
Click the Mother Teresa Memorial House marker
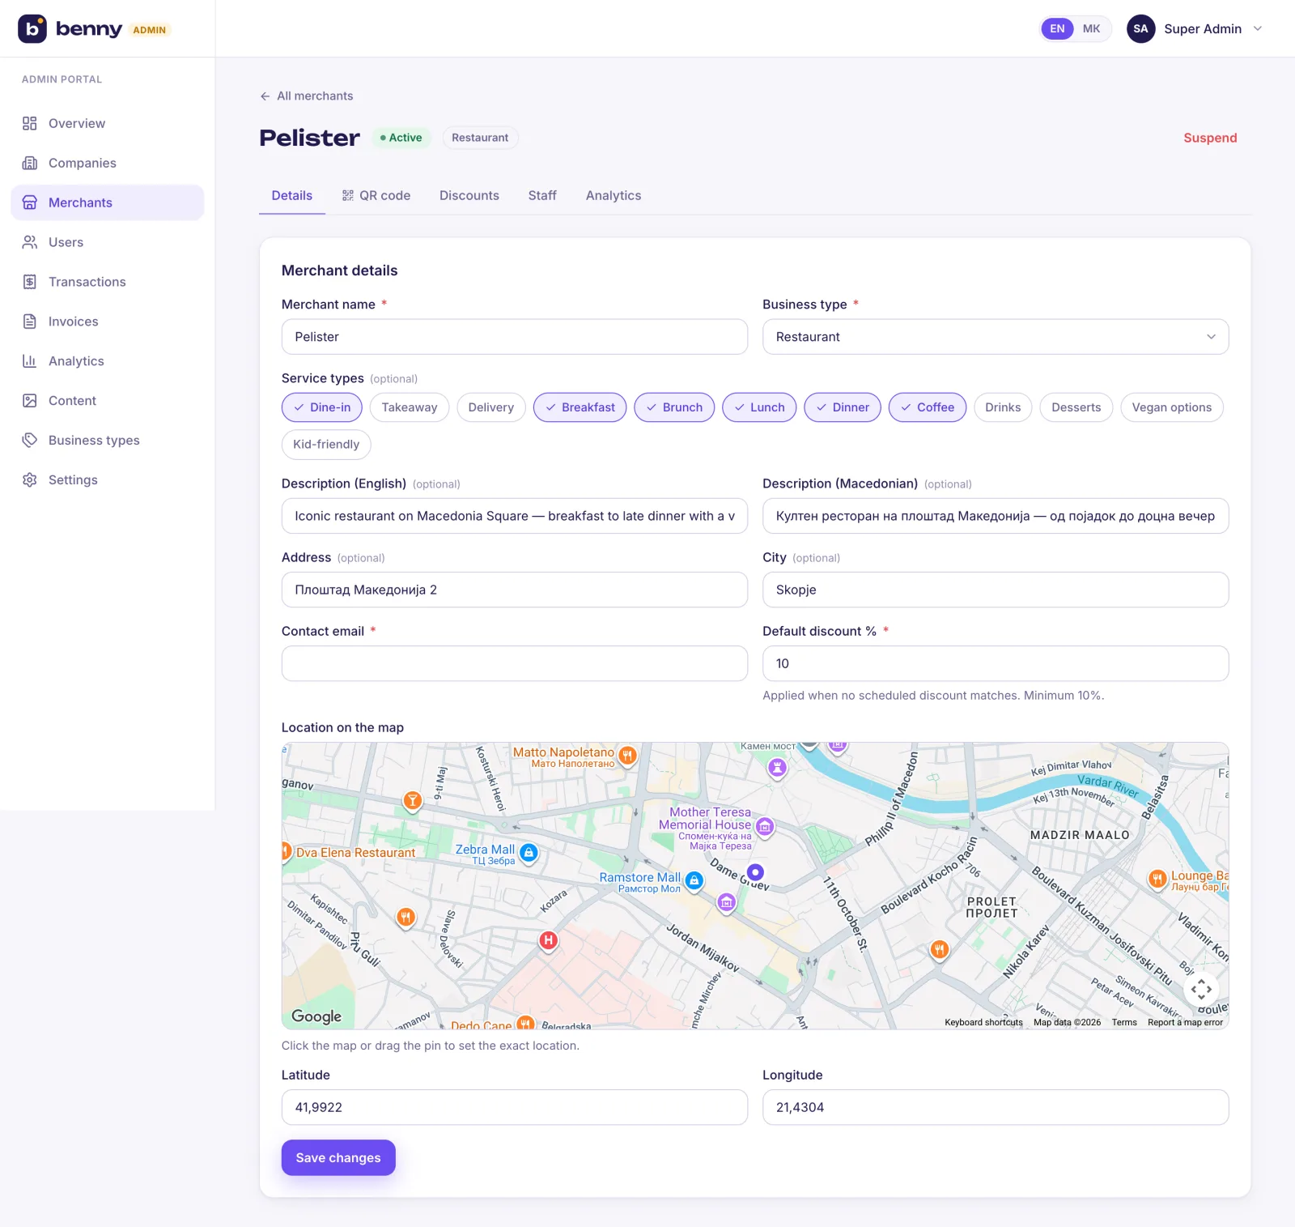coord(765,827)
